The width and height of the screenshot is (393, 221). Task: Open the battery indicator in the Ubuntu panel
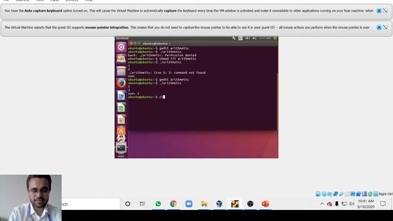pyautogui.click(x=247, y=38)
